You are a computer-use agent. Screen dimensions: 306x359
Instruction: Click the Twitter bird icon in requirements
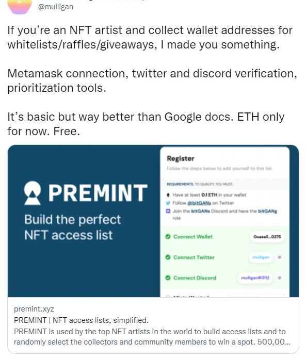168,203
